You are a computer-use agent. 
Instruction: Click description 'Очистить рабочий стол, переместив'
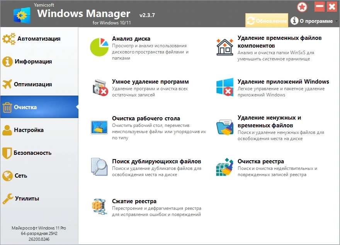[x=151, y=125]
